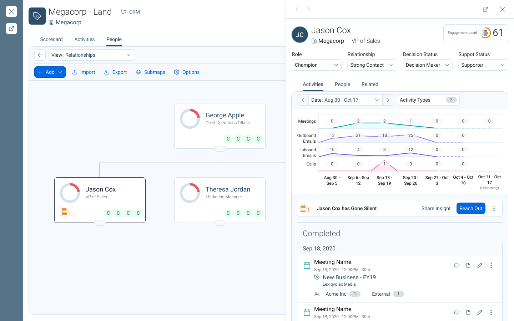Click the Engagement Level score icon
Screen dimensions: 514x321
pos(485,33)
